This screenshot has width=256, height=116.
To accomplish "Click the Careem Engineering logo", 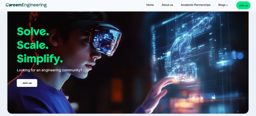I will point(26,5).
